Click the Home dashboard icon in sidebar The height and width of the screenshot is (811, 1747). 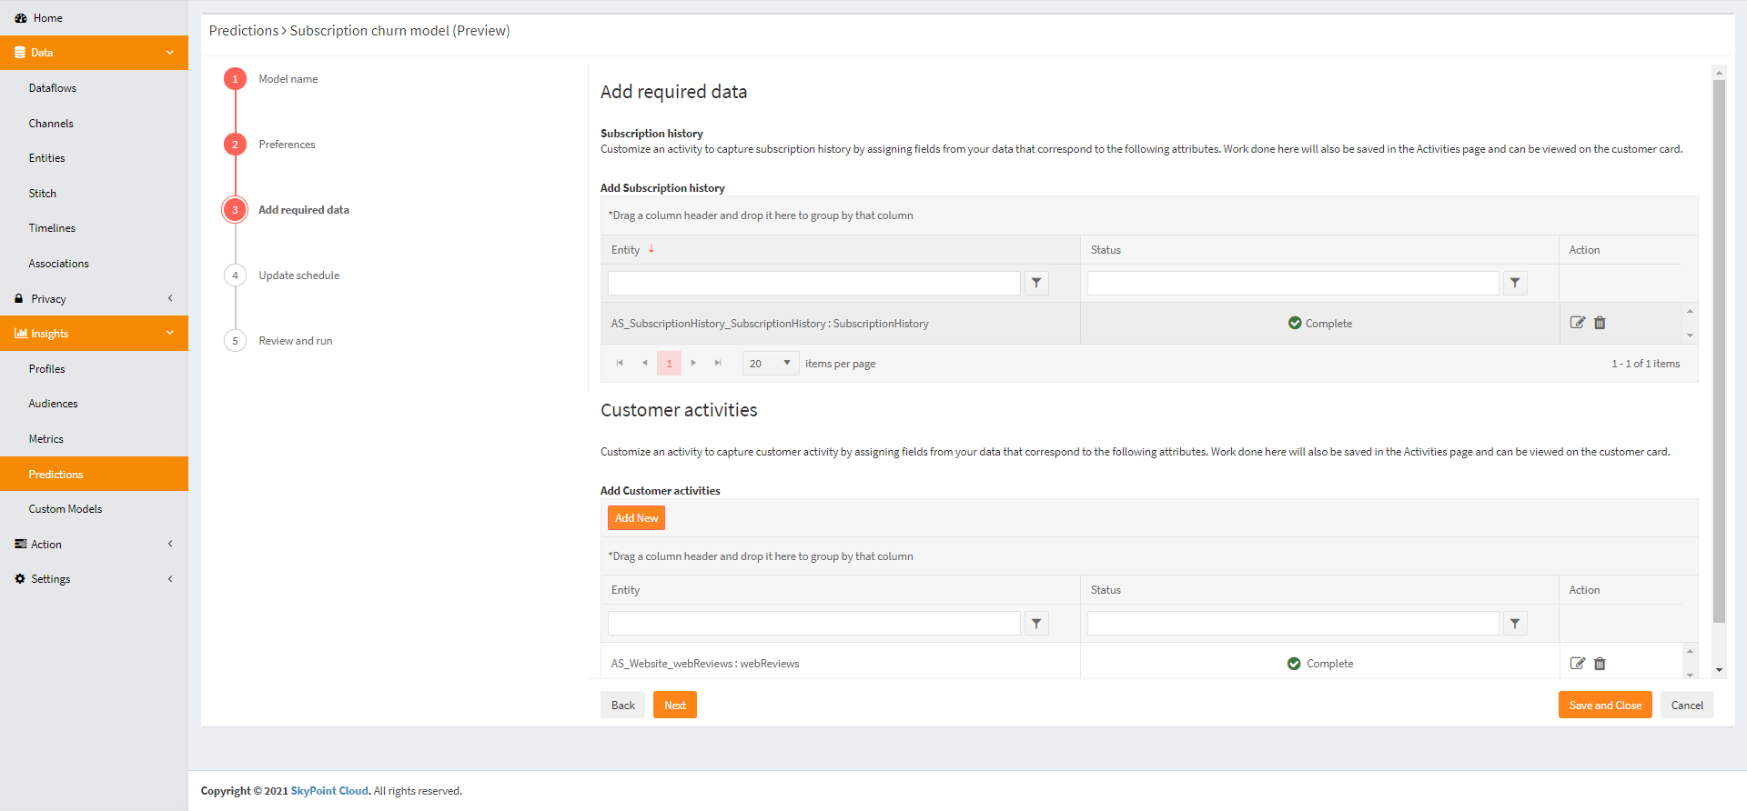coord(20,18)
